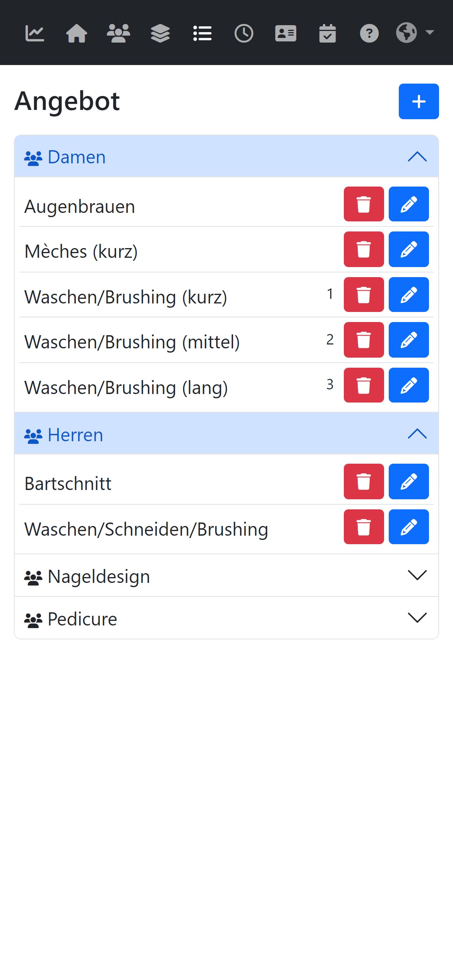Open the calendar check icon in navbar
Image resolution: width=453 pixels, height=980 pixels.
coord(328,33)
